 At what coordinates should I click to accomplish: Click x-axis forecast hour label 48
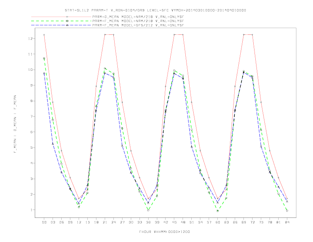pos(183,222)
